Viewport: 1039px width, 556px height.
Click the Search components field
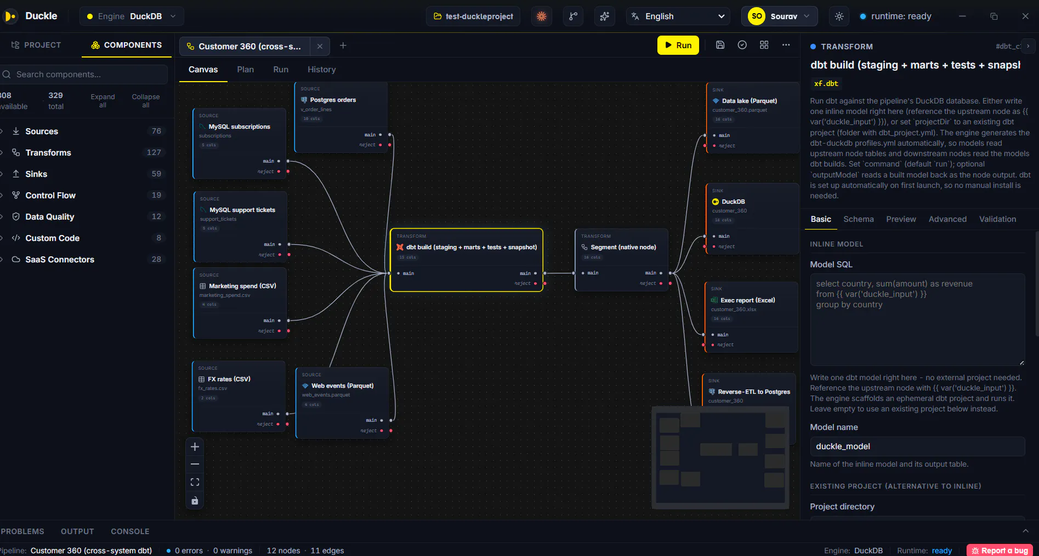coord(84,74)
